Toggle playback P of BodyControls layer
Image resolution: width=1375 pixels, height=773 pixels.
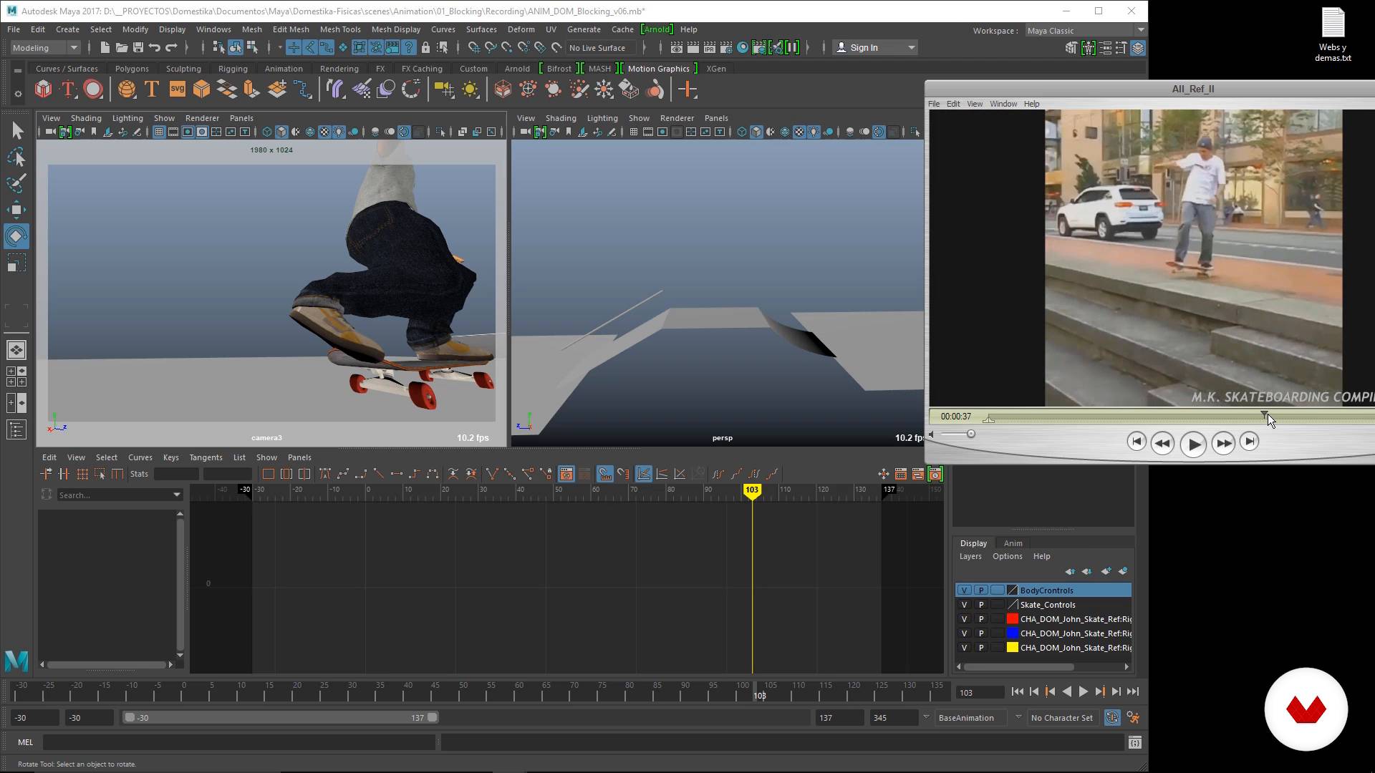tap(981, 590)
